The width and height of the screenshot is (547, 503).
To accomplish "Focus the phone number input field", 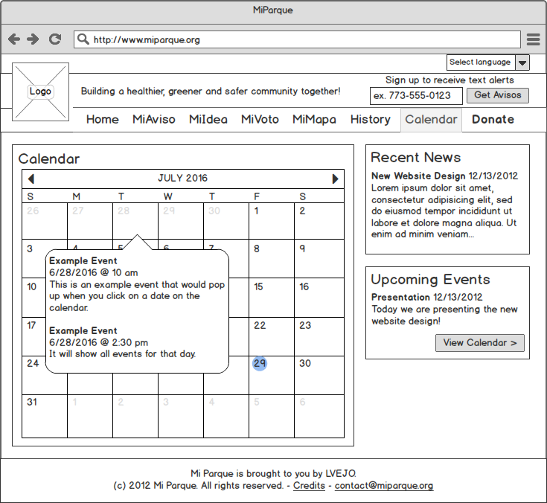I will point(416,95).
